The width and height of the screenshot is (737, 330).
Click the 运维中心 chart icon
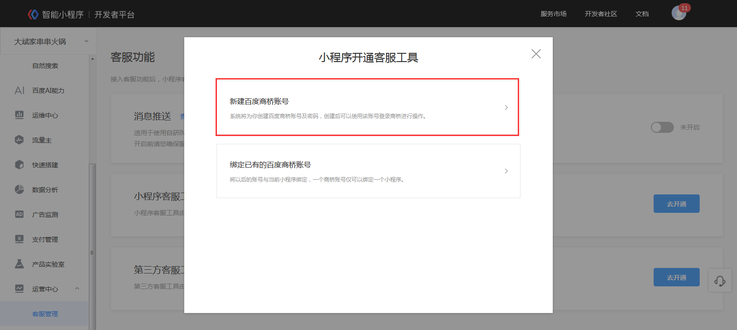[x=19, y=115]
